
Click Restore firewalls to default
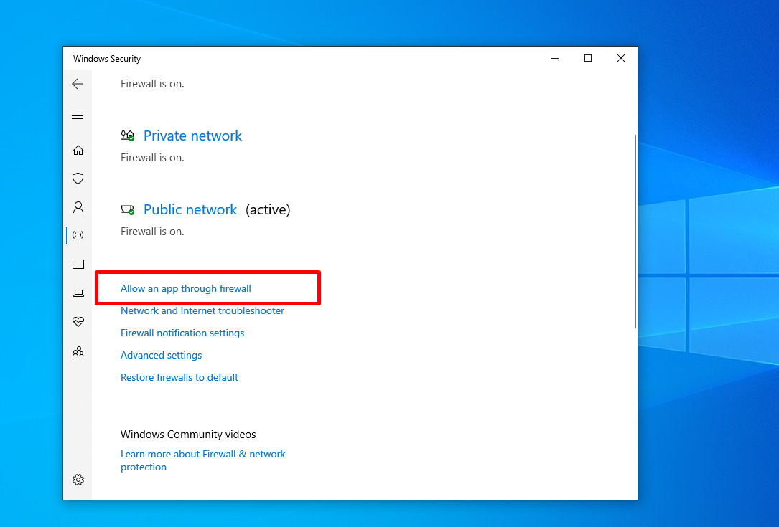(179, 377)
